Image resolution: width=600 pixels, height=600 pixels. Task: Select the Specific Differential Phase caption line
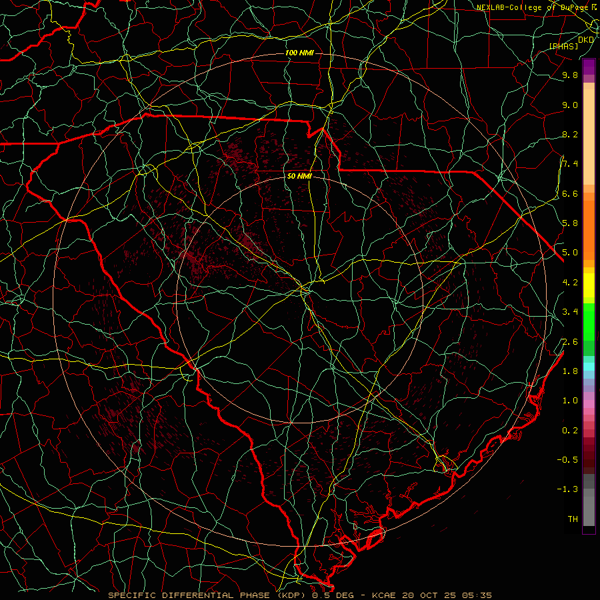click(300, 595)
